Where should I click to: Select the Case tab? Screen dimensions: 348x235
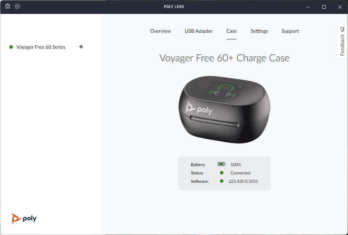(231, 31)
